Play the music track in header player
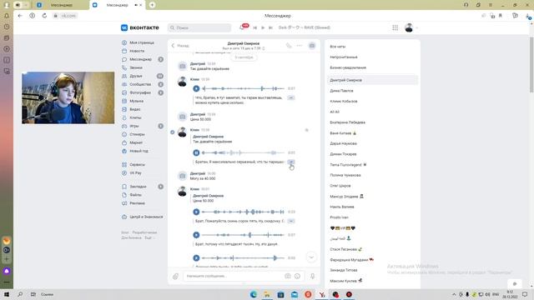The width and height of the screenshot is (534, 300). point(263,27)
